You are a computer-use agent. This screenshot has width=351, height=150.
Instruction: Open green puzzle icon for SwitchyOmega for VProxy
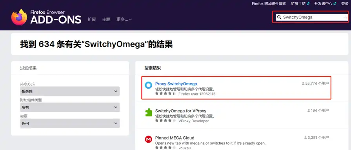[x=148, y=112]
